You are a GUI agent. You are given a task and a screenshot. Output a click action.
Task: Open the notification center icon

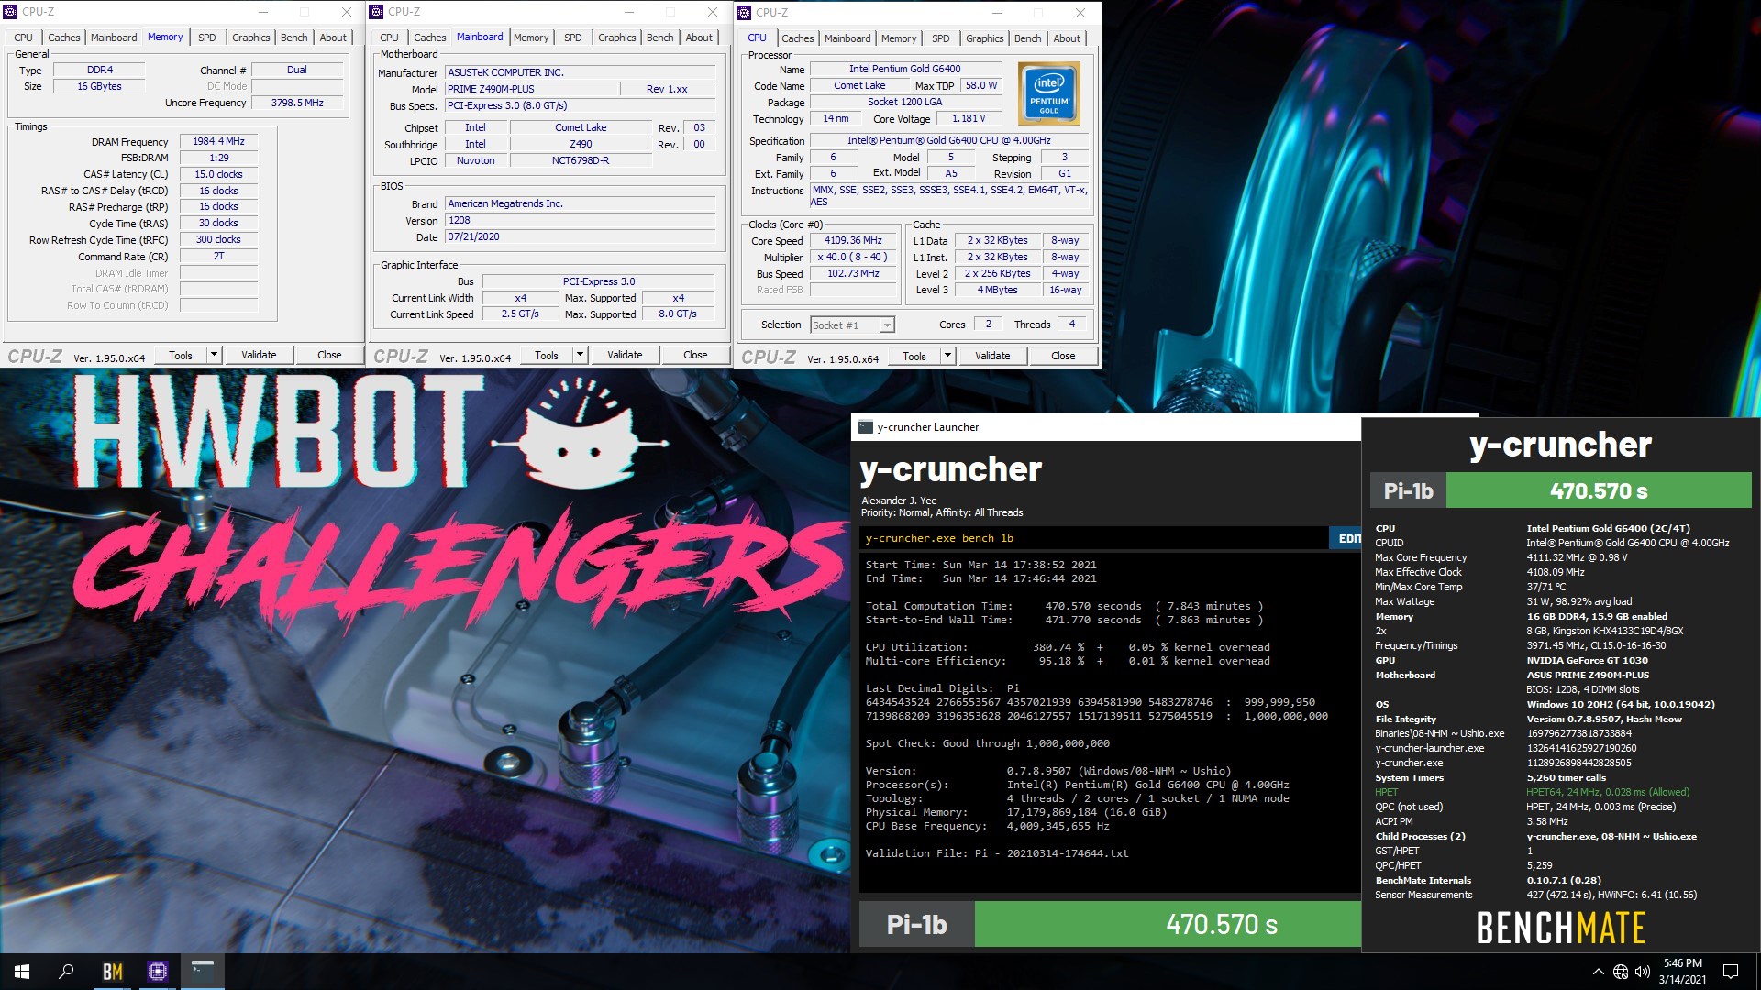click(x=1731, y=972)
